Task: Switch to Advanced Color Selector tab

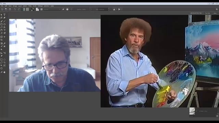Action: coord(196,13)
